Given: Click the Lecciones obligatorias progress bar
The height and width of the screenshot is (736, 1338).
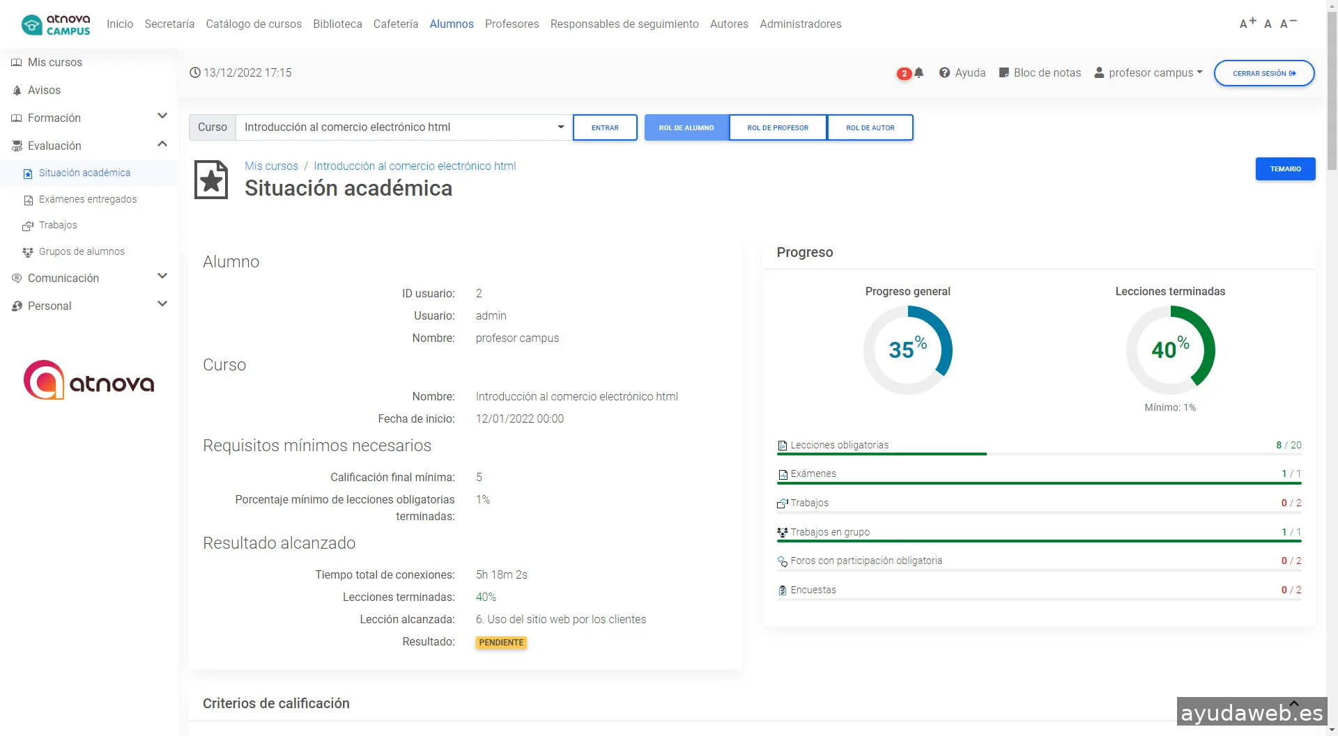Looking at the screenshot, I should point(1038,454).
